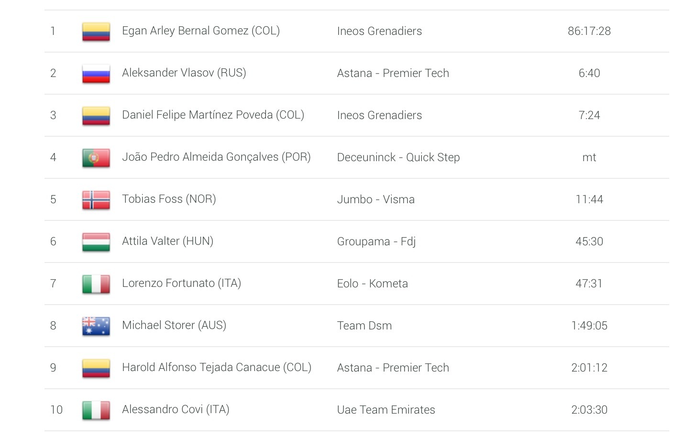Image resolution: width=696 pixels, height=438 pixels.
Task: Click the Portuguese flag icon
Action: tap(96, 158)
